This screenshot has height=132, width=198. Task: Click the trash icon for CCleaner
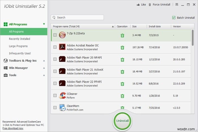pos(122,96)
